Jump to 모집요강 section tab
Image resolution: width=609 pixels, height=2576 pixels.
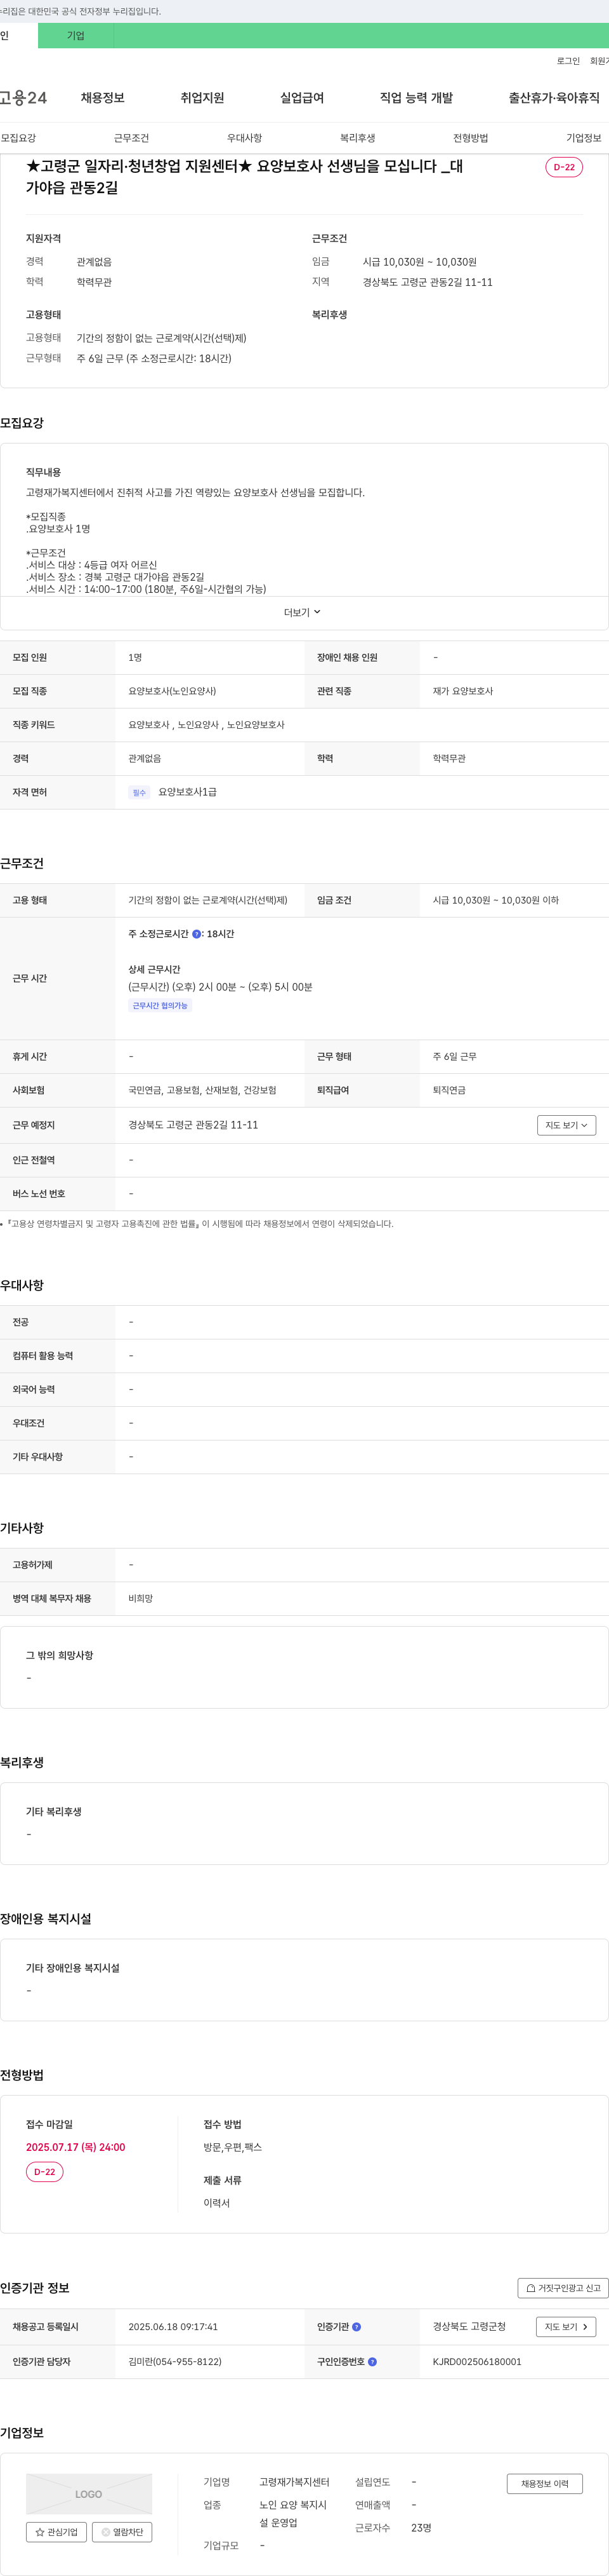point(18,138)
